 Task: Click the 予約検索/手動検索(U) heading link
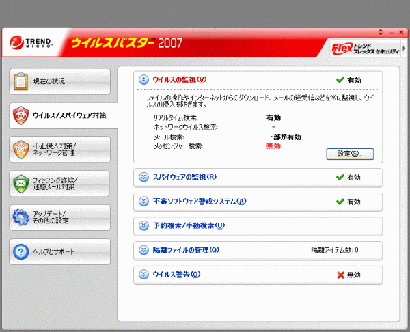tap(189, 225)
